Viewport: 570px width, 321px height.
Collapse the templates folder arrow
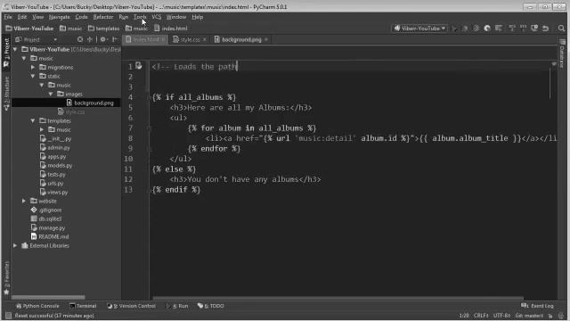[33, 120]
